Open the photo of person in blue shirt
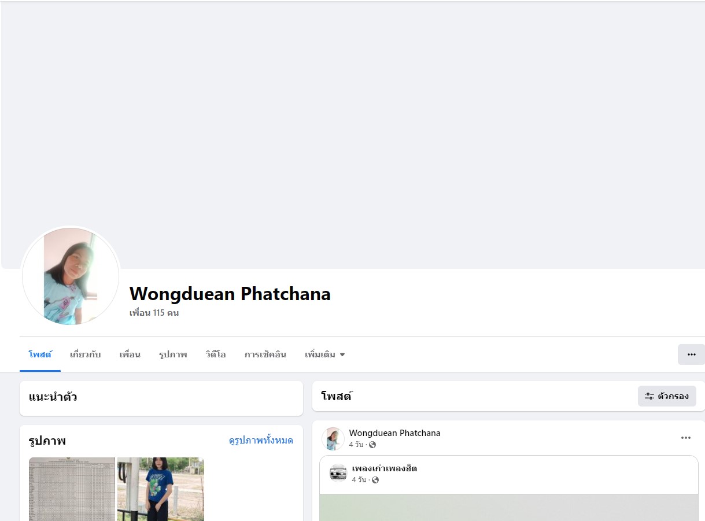Image resolution: width=705 pixels, height=521 pixels. pos(161,489)
